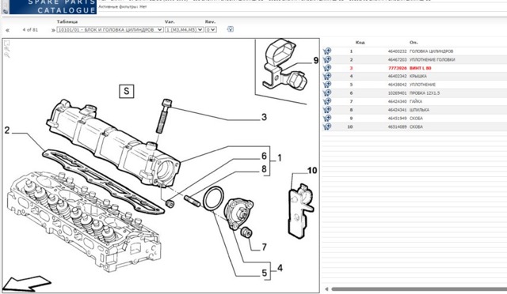The image size is (507, 294).
Task: Add row 3 ВИНТ L 80 to cart
Action: pyautogui.click(x=327, y=68)
